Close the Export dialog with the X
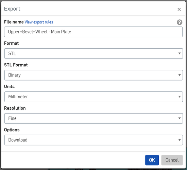 coord(179,10)
